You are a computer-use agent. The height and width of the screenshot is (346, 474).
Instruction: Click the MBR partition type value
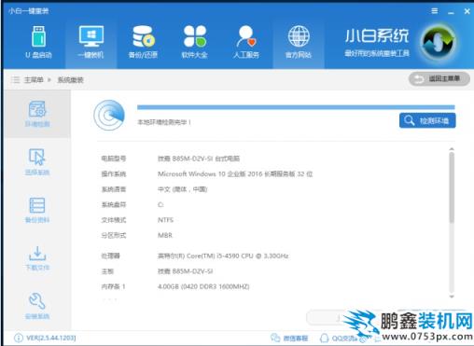coord(165,235)
